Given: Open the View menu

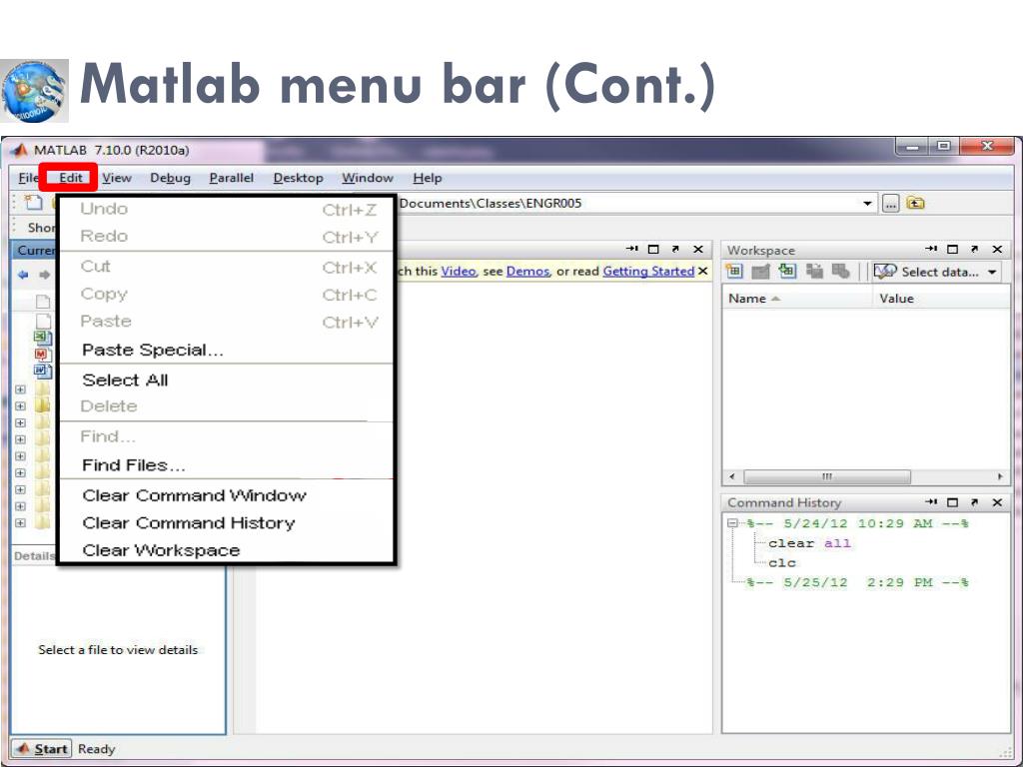Looking at the screenshot, I should coord(117,178).
